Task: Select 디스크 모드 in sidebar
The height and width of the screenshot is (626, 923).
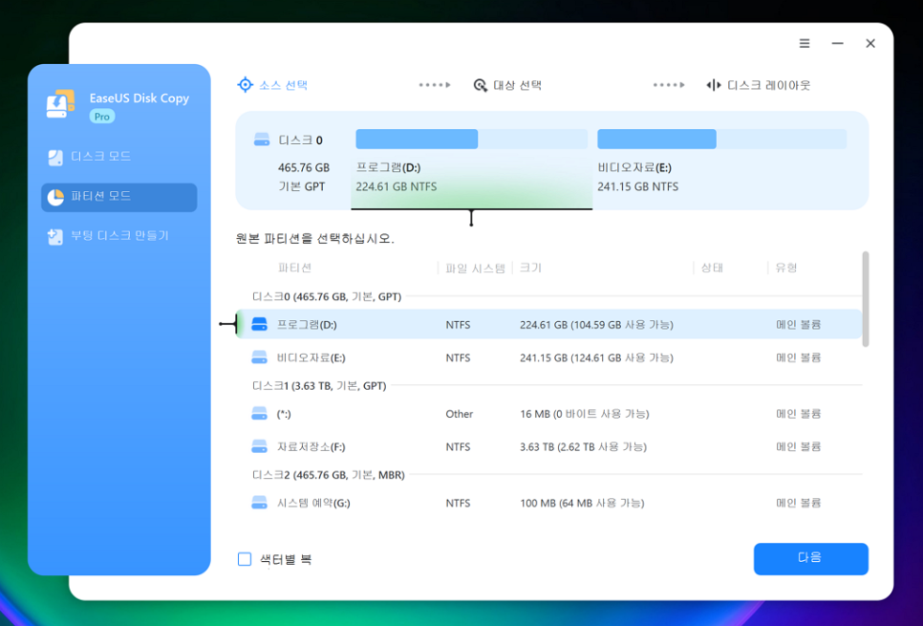Action: [118, 157]
